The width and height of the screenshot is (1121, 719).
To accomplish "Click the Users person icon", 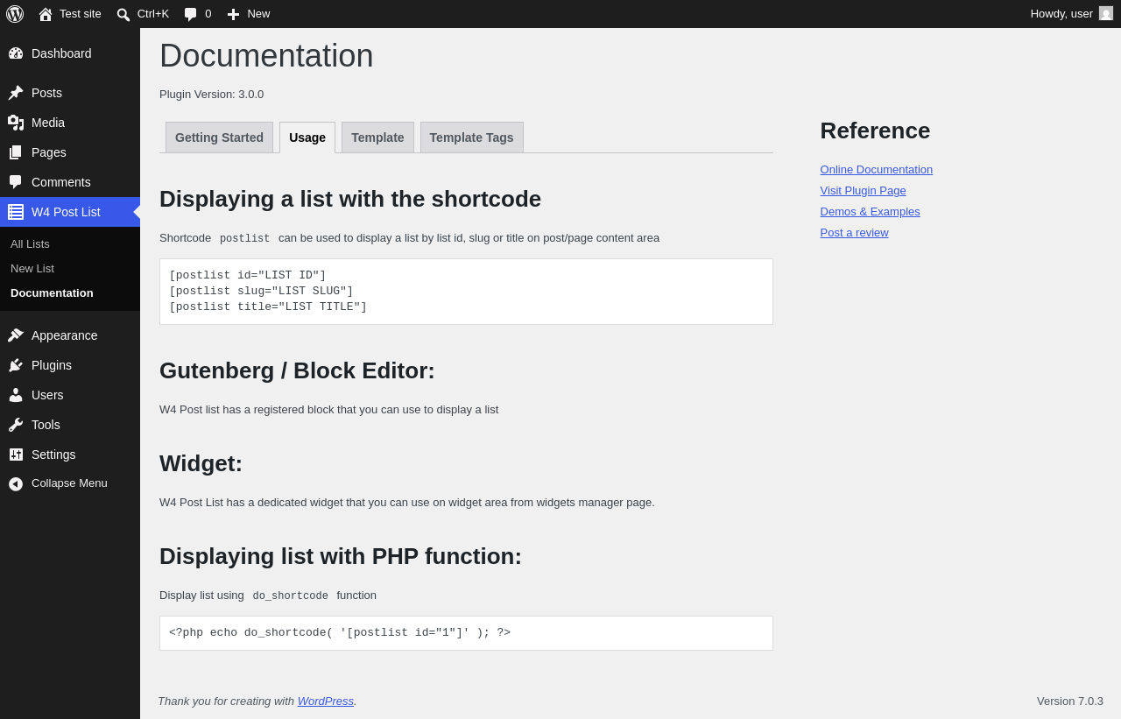I will 16,395.
